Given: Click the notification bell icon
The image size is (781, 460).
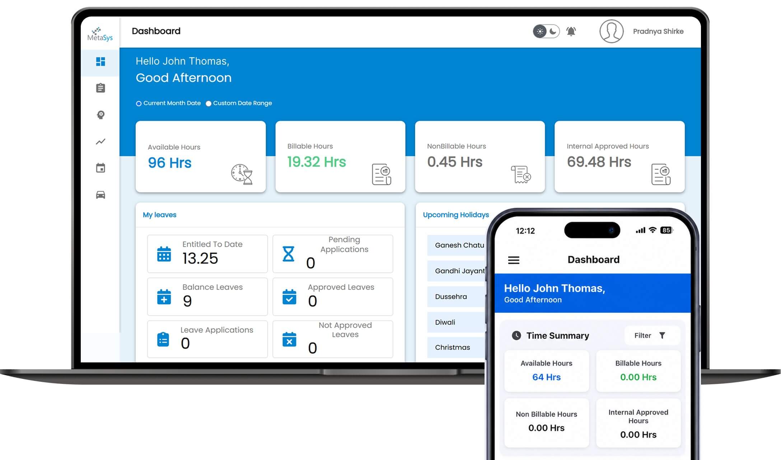Looking at the screenshot, I should pos(571,31).
